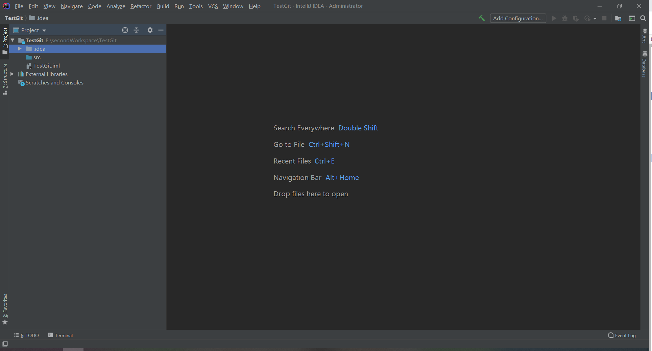Open the Database side tab
652x351 pixels.
644,64
